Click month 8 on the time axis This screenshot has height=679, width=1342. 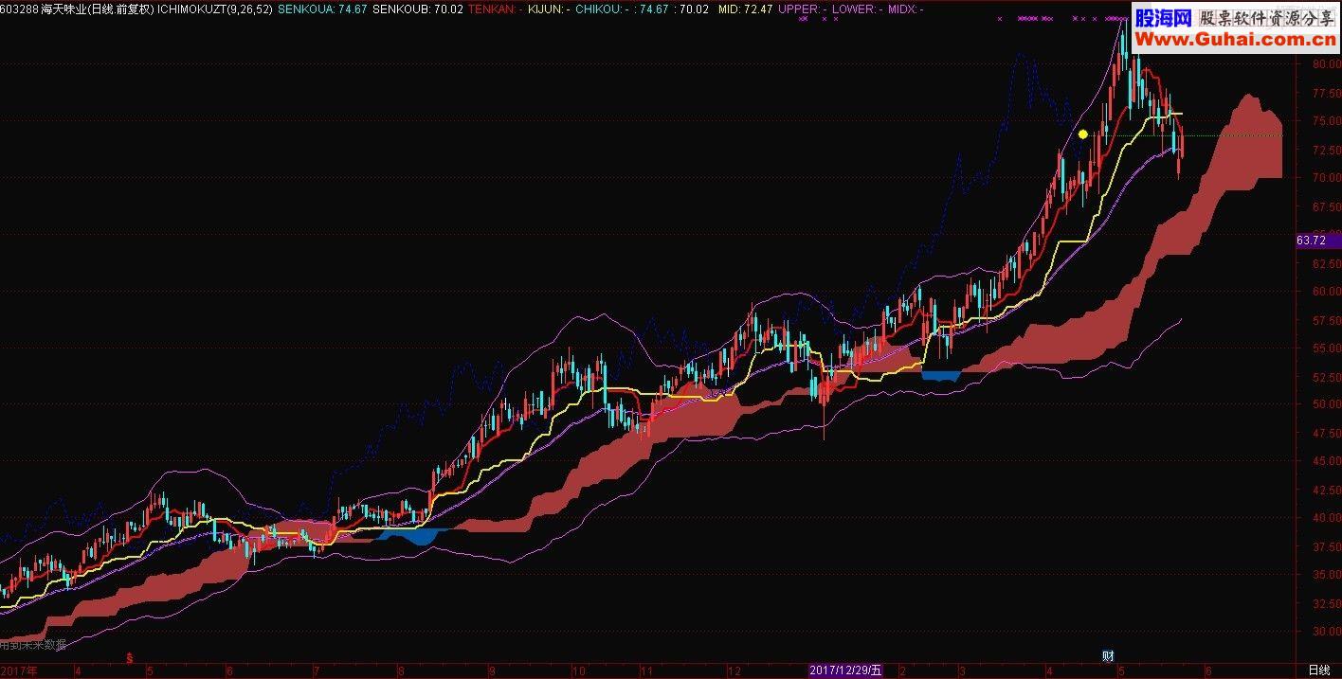click(x=401, y=670)
